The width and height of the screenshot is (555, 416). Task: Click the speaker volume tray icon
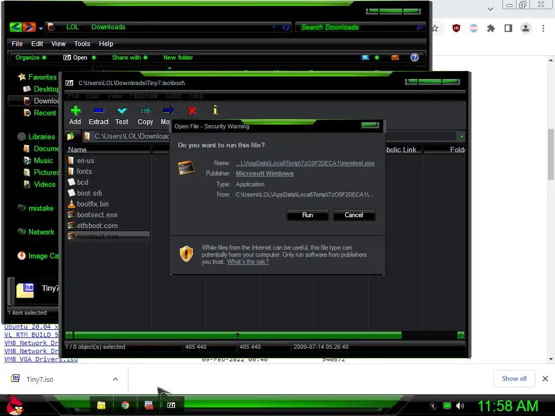click(x=460, y=406)
